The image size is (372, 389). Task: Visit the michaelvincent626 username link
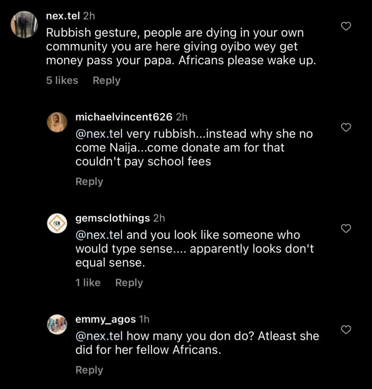tap(124, 117)
